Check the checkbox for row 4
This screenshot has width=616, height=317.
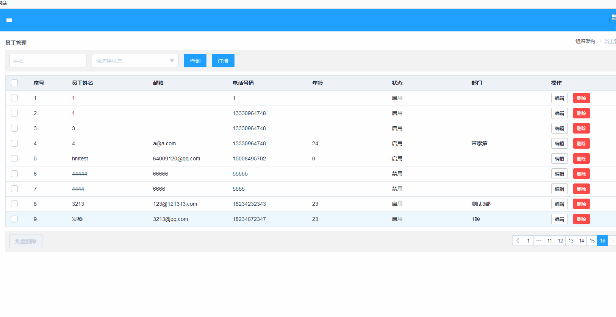(x=14, y=143)
